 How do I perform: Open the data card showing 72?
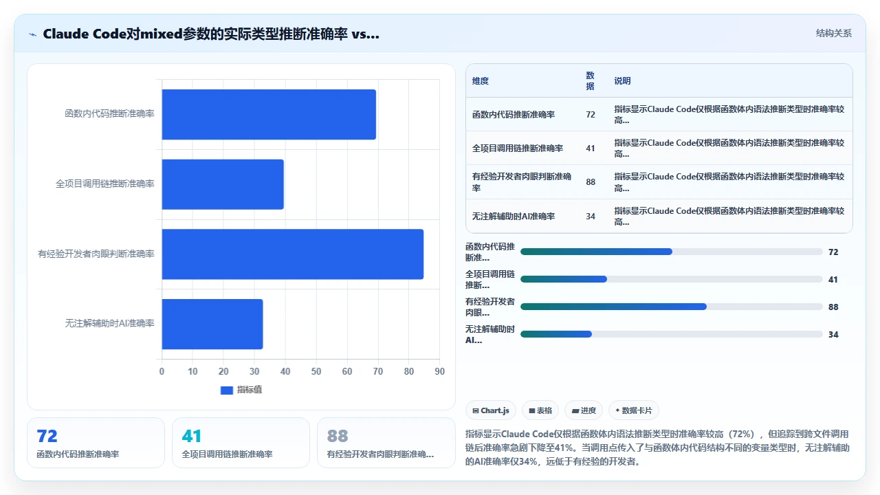[x=96, y=443]
